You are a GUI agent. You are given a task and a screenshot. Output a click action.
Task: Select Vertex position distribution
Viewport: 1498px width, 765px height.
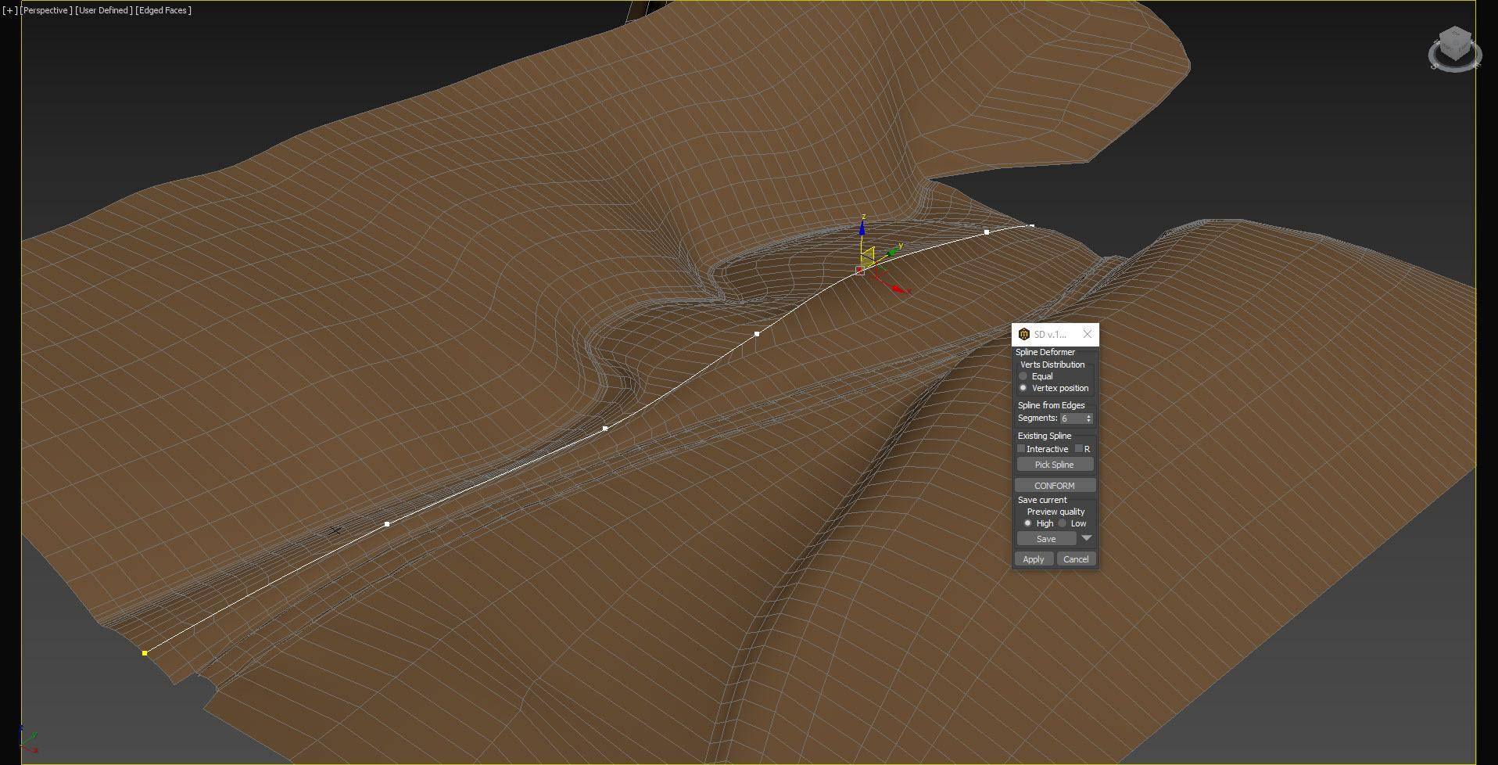pyautogui.click(x=1023, y=388)
